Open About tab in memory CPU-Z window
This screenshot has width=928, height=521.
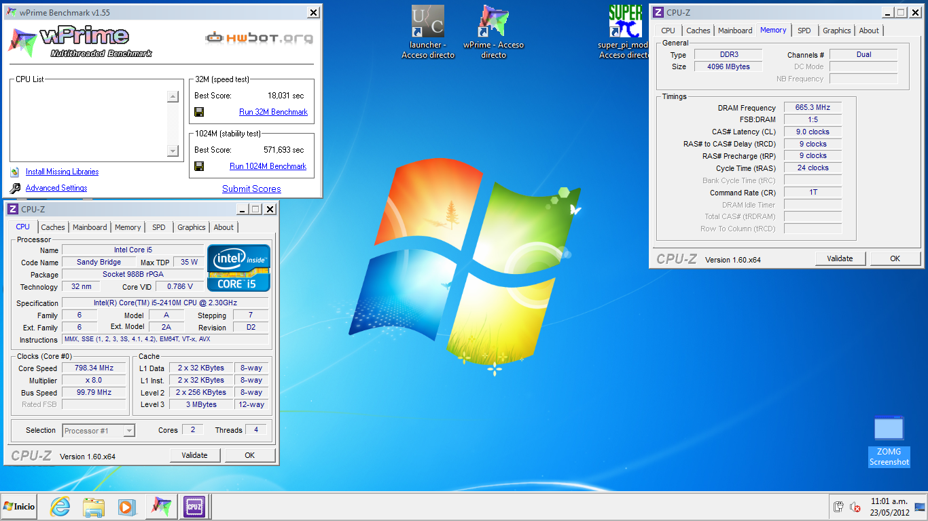[x=869, y=31]
